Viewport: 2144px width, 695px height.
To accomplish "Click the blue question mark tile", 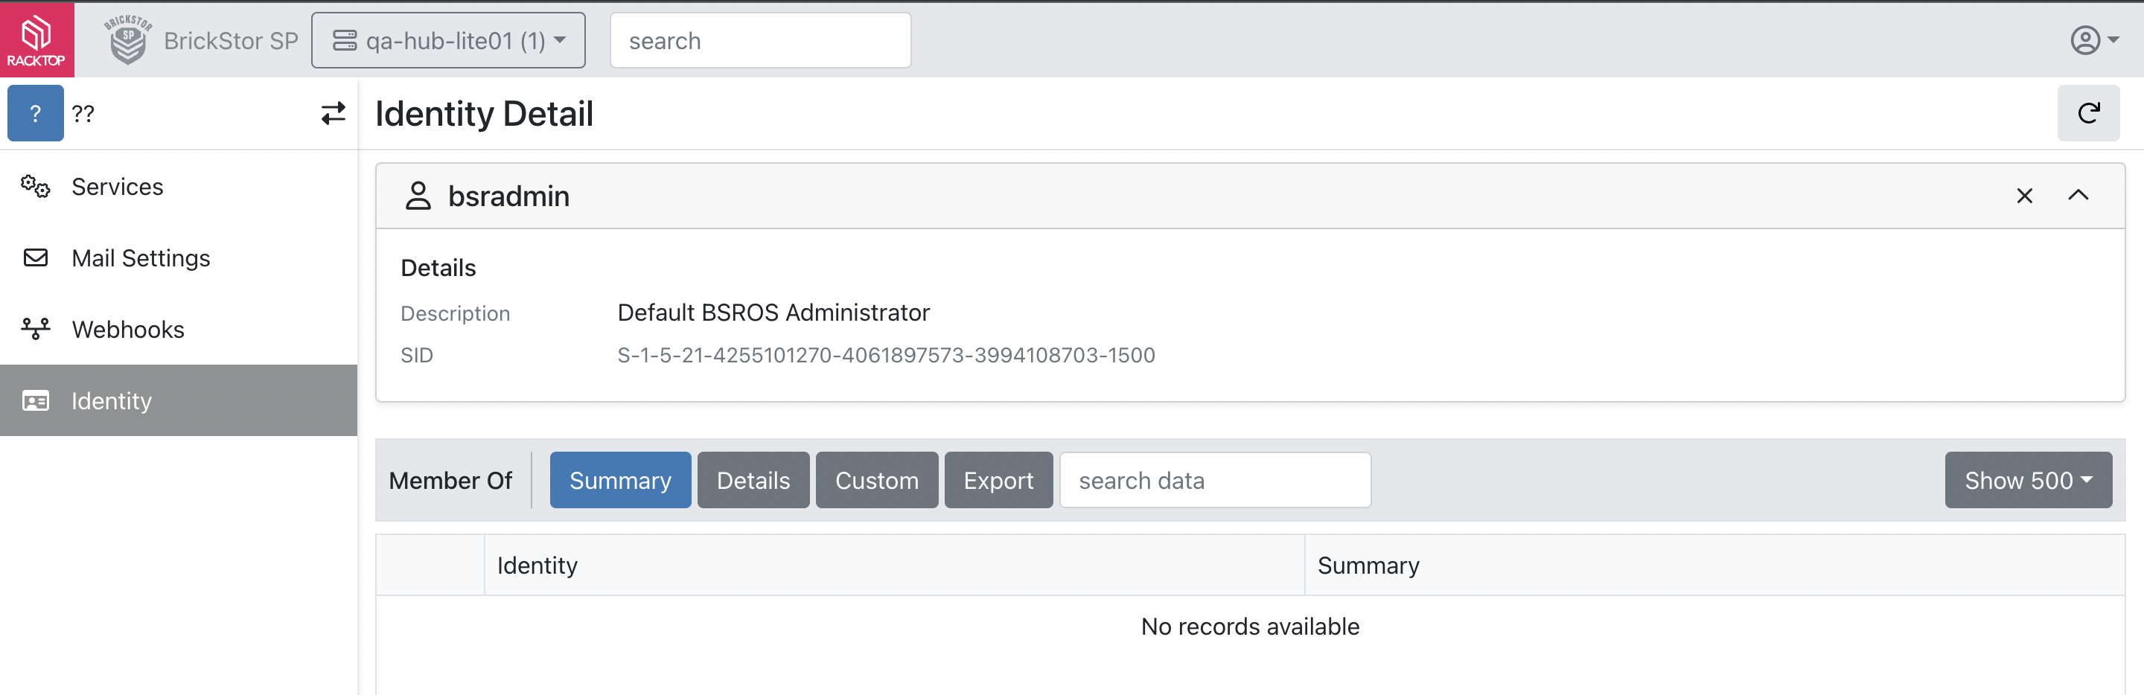I will tap(36, 113).
